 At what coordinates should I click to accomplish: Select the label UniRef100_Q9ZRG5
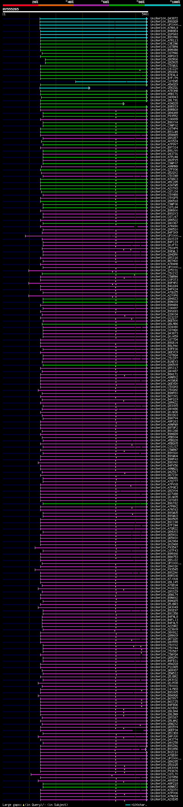[164, 63]
